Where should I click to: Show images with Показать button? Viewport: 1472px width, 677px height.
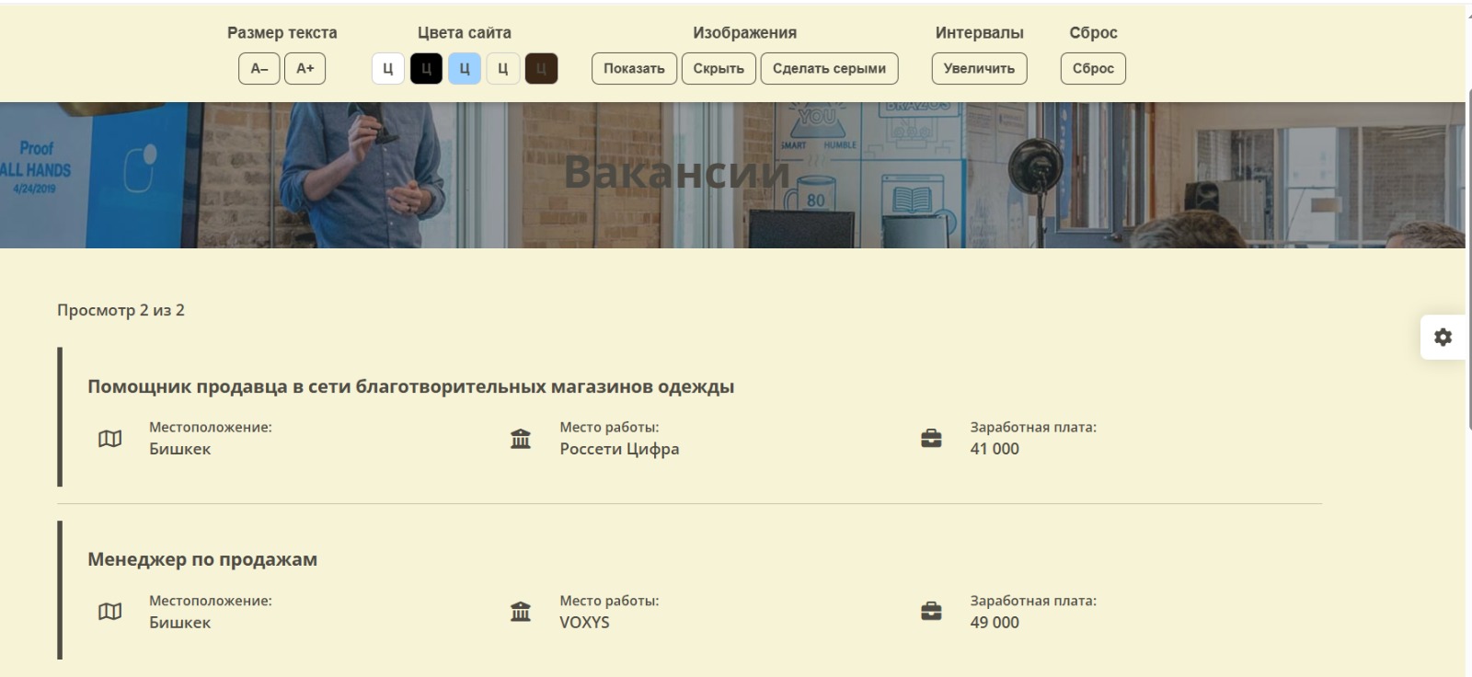(634, 68)
